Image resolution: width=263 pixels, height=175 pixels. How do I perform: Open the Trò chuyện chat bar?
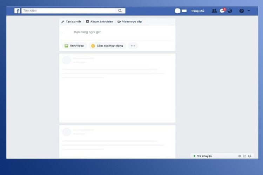pos(222,156)
